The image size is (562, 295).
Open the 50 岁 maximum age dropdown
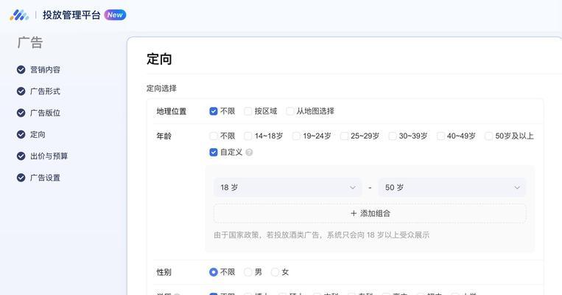[452, 187]
